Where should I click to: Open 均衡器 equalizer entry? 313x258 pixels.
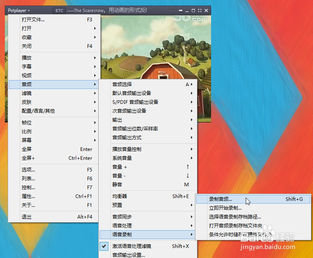pyautogui.click(x=148, y=196)
